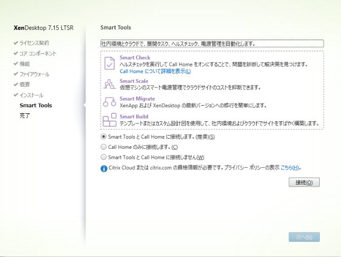Click checkmark beside ファイアウォール step
Image resolution: width=341 pixels, height=257 pixels.
pos(16,74)
